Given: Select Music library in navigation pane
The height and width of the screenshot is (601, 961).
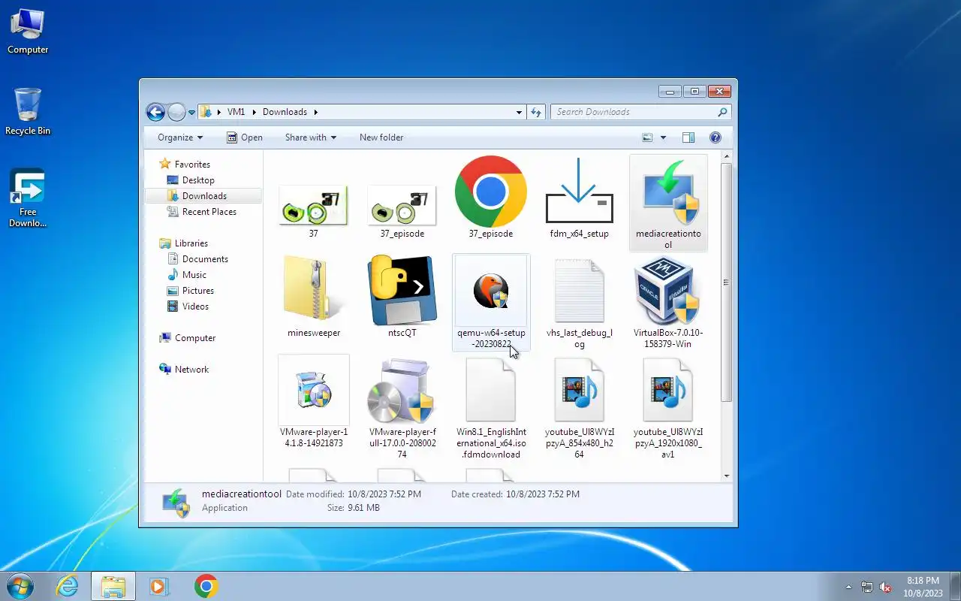Looking at the screenshot, I should click(x=194, y=275).
